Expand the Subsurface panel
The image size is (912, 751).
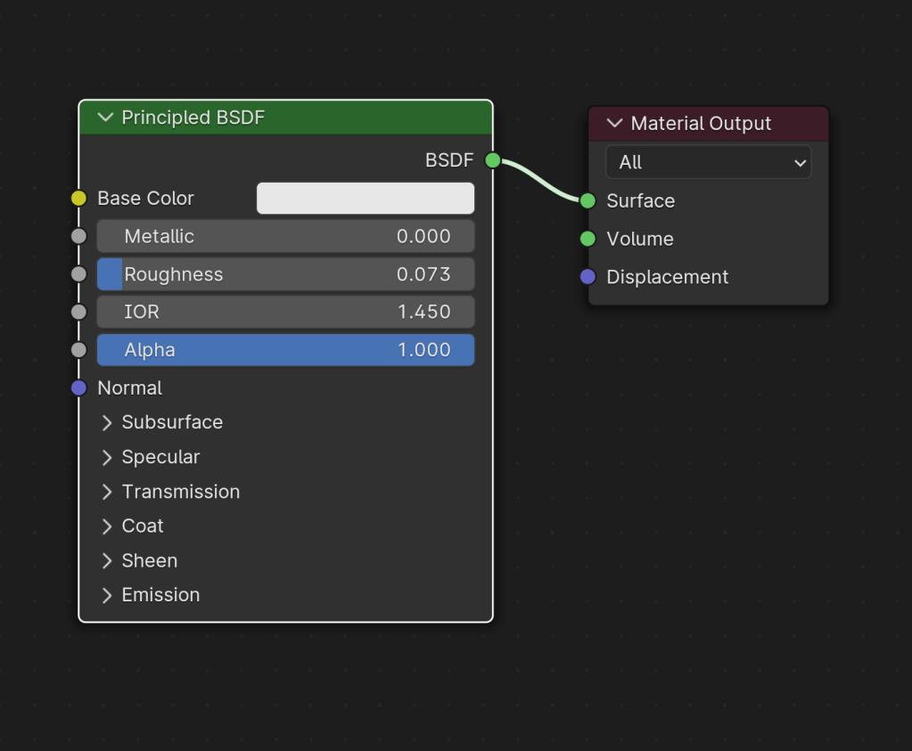coord(107,422)
